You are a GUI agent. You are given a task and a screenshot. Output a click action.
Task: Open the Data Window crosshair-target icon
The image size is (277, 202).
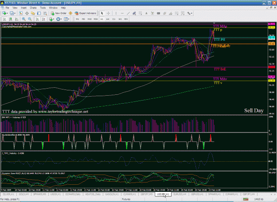tap(27, 13)
